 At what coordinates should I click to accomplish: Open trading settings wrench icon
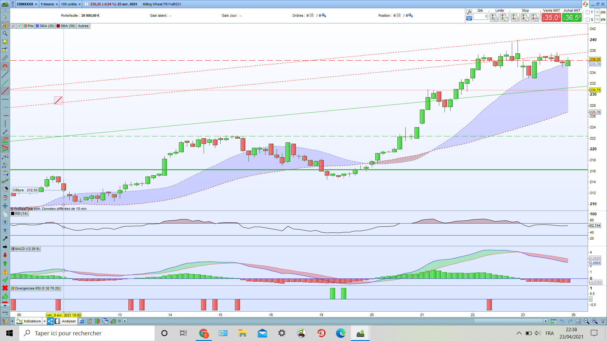click(469, 12)
